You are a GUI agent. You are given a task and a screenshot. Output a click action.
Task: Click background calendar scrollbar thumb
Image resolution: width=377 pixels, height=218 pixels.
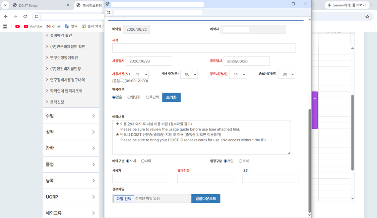point(352,132)
